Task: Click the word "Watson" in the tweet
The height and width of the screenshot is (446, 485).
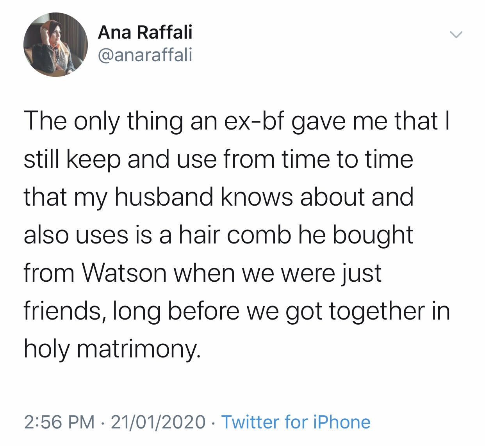Action: click(x=125, y=273)
